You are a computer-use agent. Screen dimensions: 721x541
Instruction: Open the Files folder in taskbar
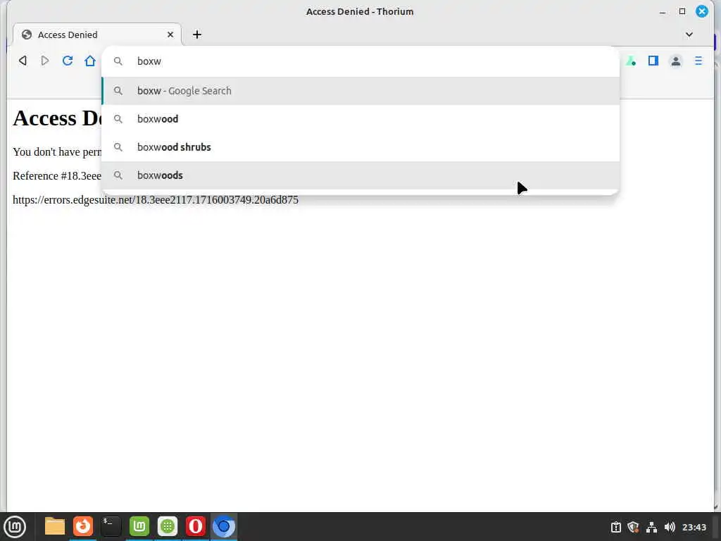point(55,526)
